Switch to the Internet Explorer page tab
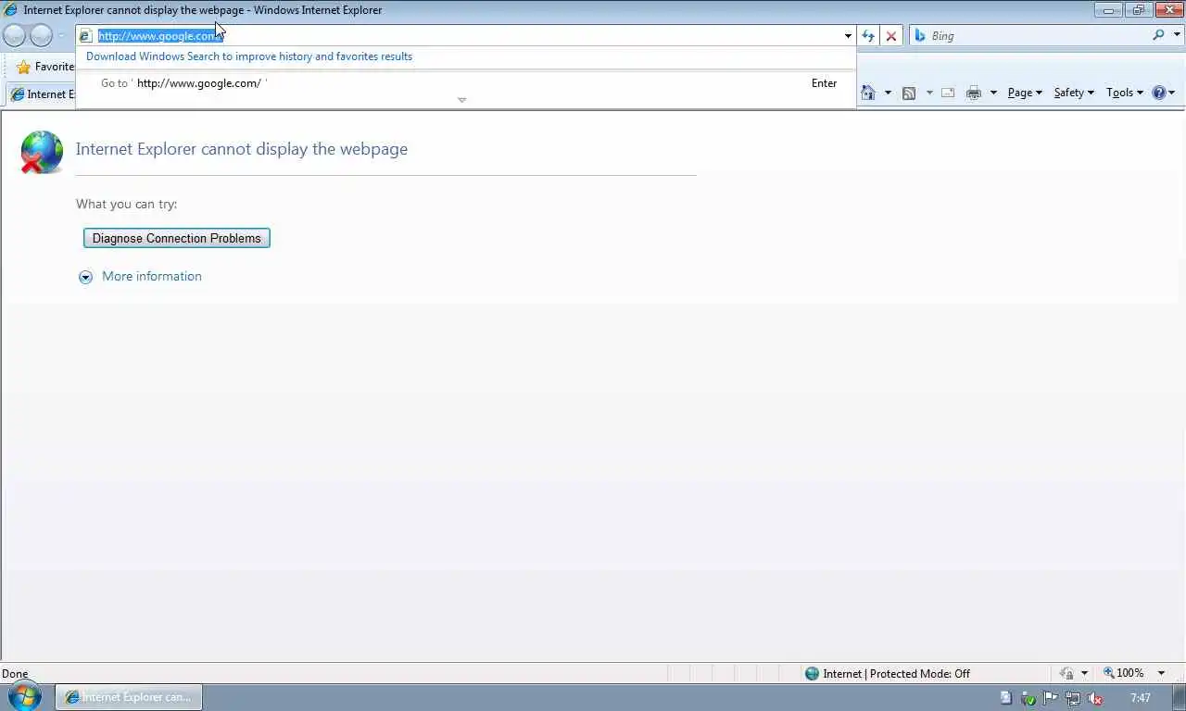Image resolution: width=1186 pixels, height=711 pixels. (42, 94)
